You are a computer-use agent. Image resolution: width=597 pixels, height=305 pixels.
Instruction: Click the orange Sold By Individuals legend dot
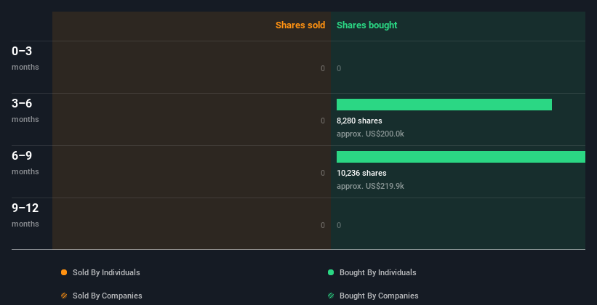click(x=64, y=272)
